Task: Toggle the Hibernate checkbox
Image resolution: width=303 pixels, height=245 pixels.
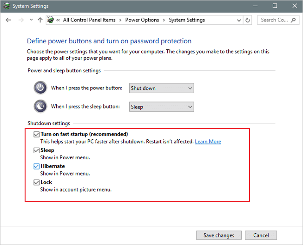Action: [x=37, y=166]
